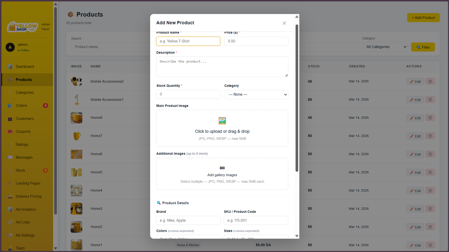Edit the Mobile Accessories2 product
This screenshot has width=449, height=252.
(x=415, y=81)
